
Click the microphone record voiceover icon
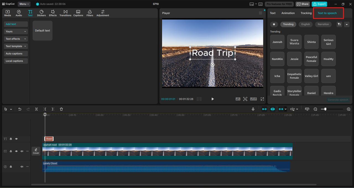253,109
